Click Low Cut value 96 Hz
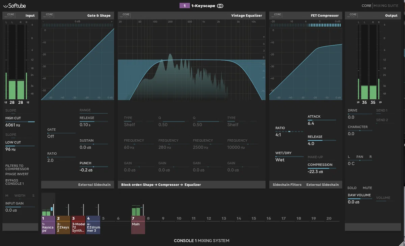This screenshot has width=405, height=246. tap(10, 149)
